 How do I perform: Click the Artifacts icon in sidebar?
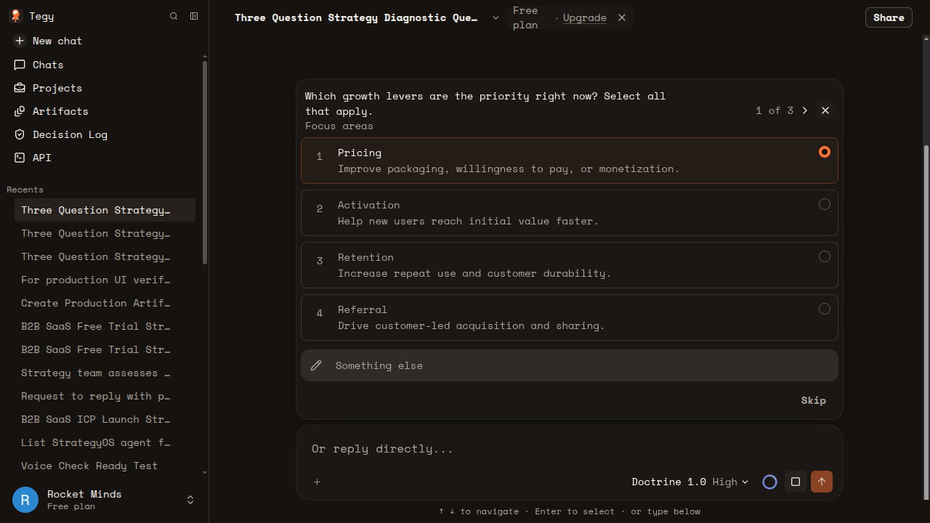click(20, 111)
